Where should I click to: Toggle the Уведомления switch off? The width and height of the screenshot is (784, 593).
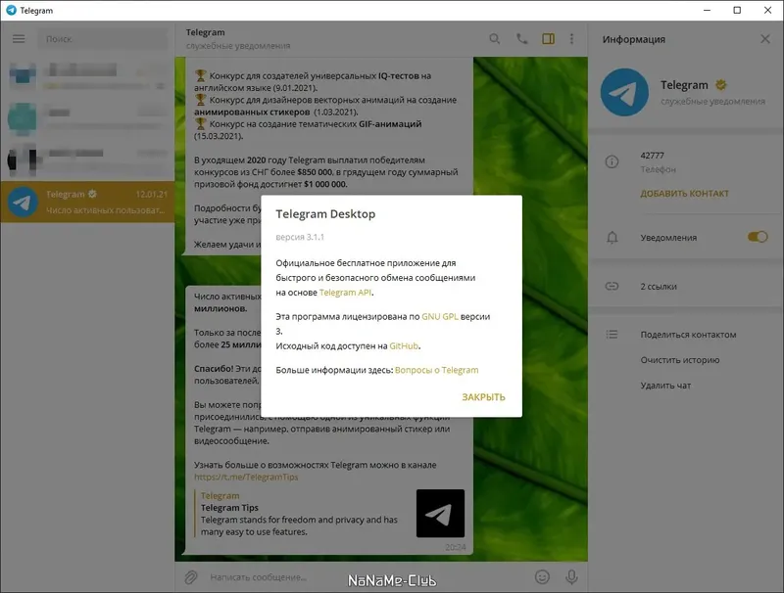click(758, 237)
